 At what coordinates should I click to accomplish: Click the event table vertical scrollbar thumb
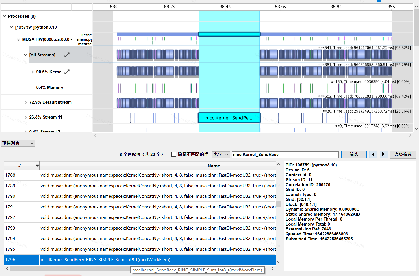click(x=279, y=204)
